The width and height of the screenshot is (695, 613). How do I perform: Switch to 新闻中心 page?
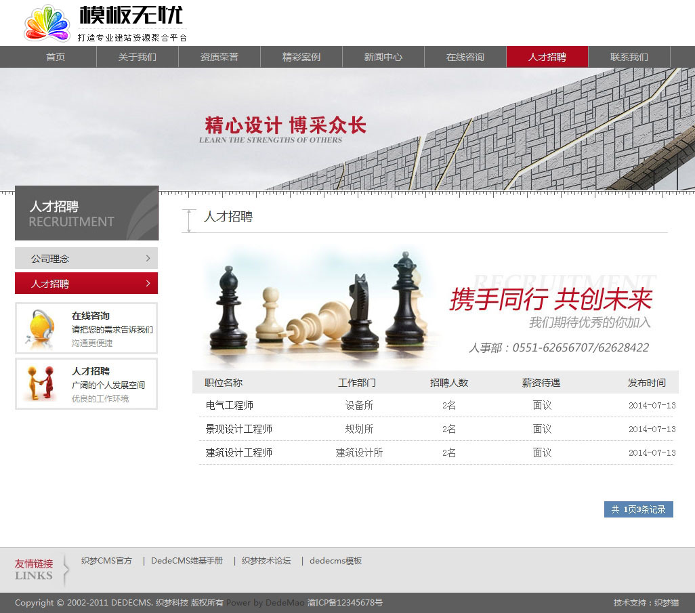click(x=383, y=57)
